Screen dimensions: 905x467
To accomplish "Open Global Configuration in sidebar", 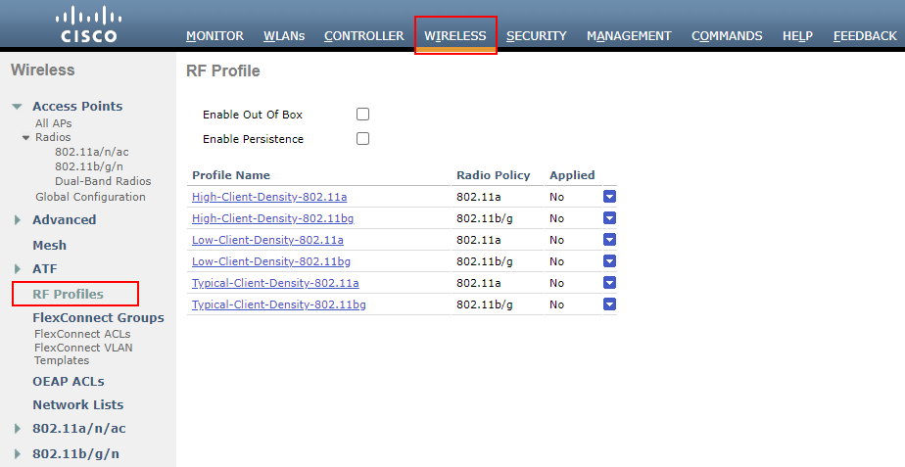I will [91, 197].
